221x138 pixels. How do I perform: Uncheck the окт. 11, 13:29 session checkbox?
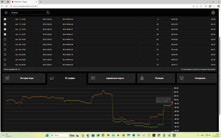point(5,29)
